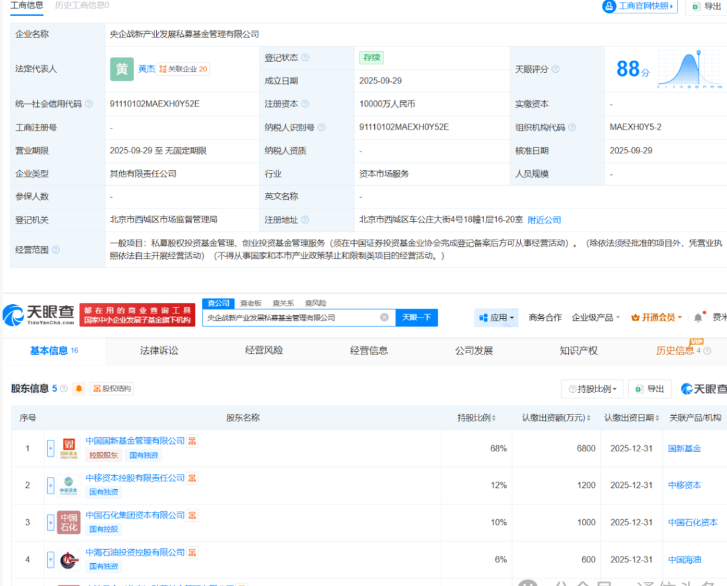Switch to the 法律诉讼 tab
Screen dimensions: 727x586
(159, 351)
